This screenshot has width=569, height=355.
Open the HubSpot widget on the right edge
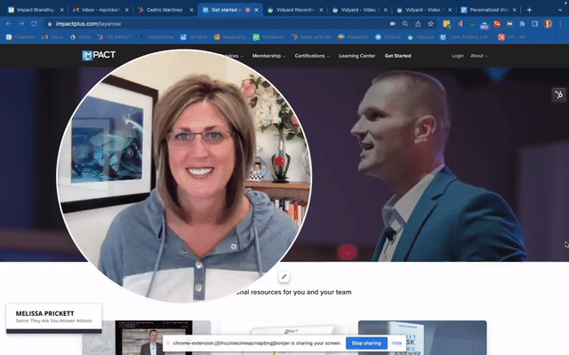click(559, 95)
